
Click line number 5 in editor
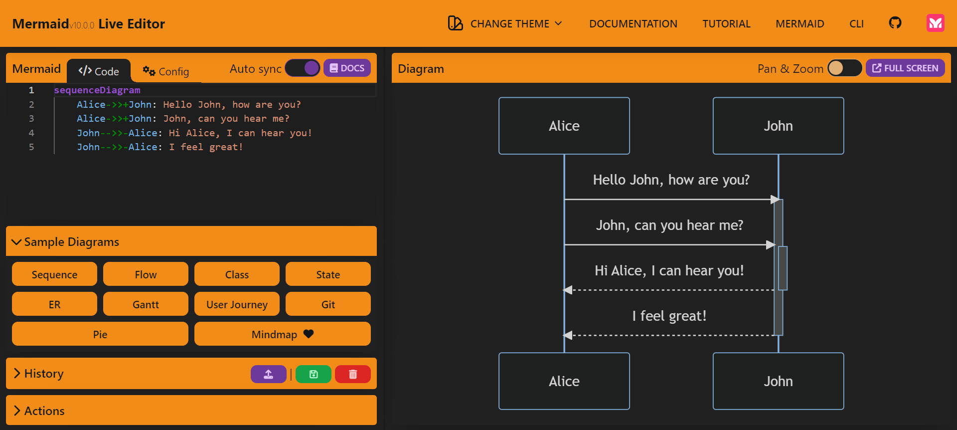pyautogui.click(x=31, y=147)
